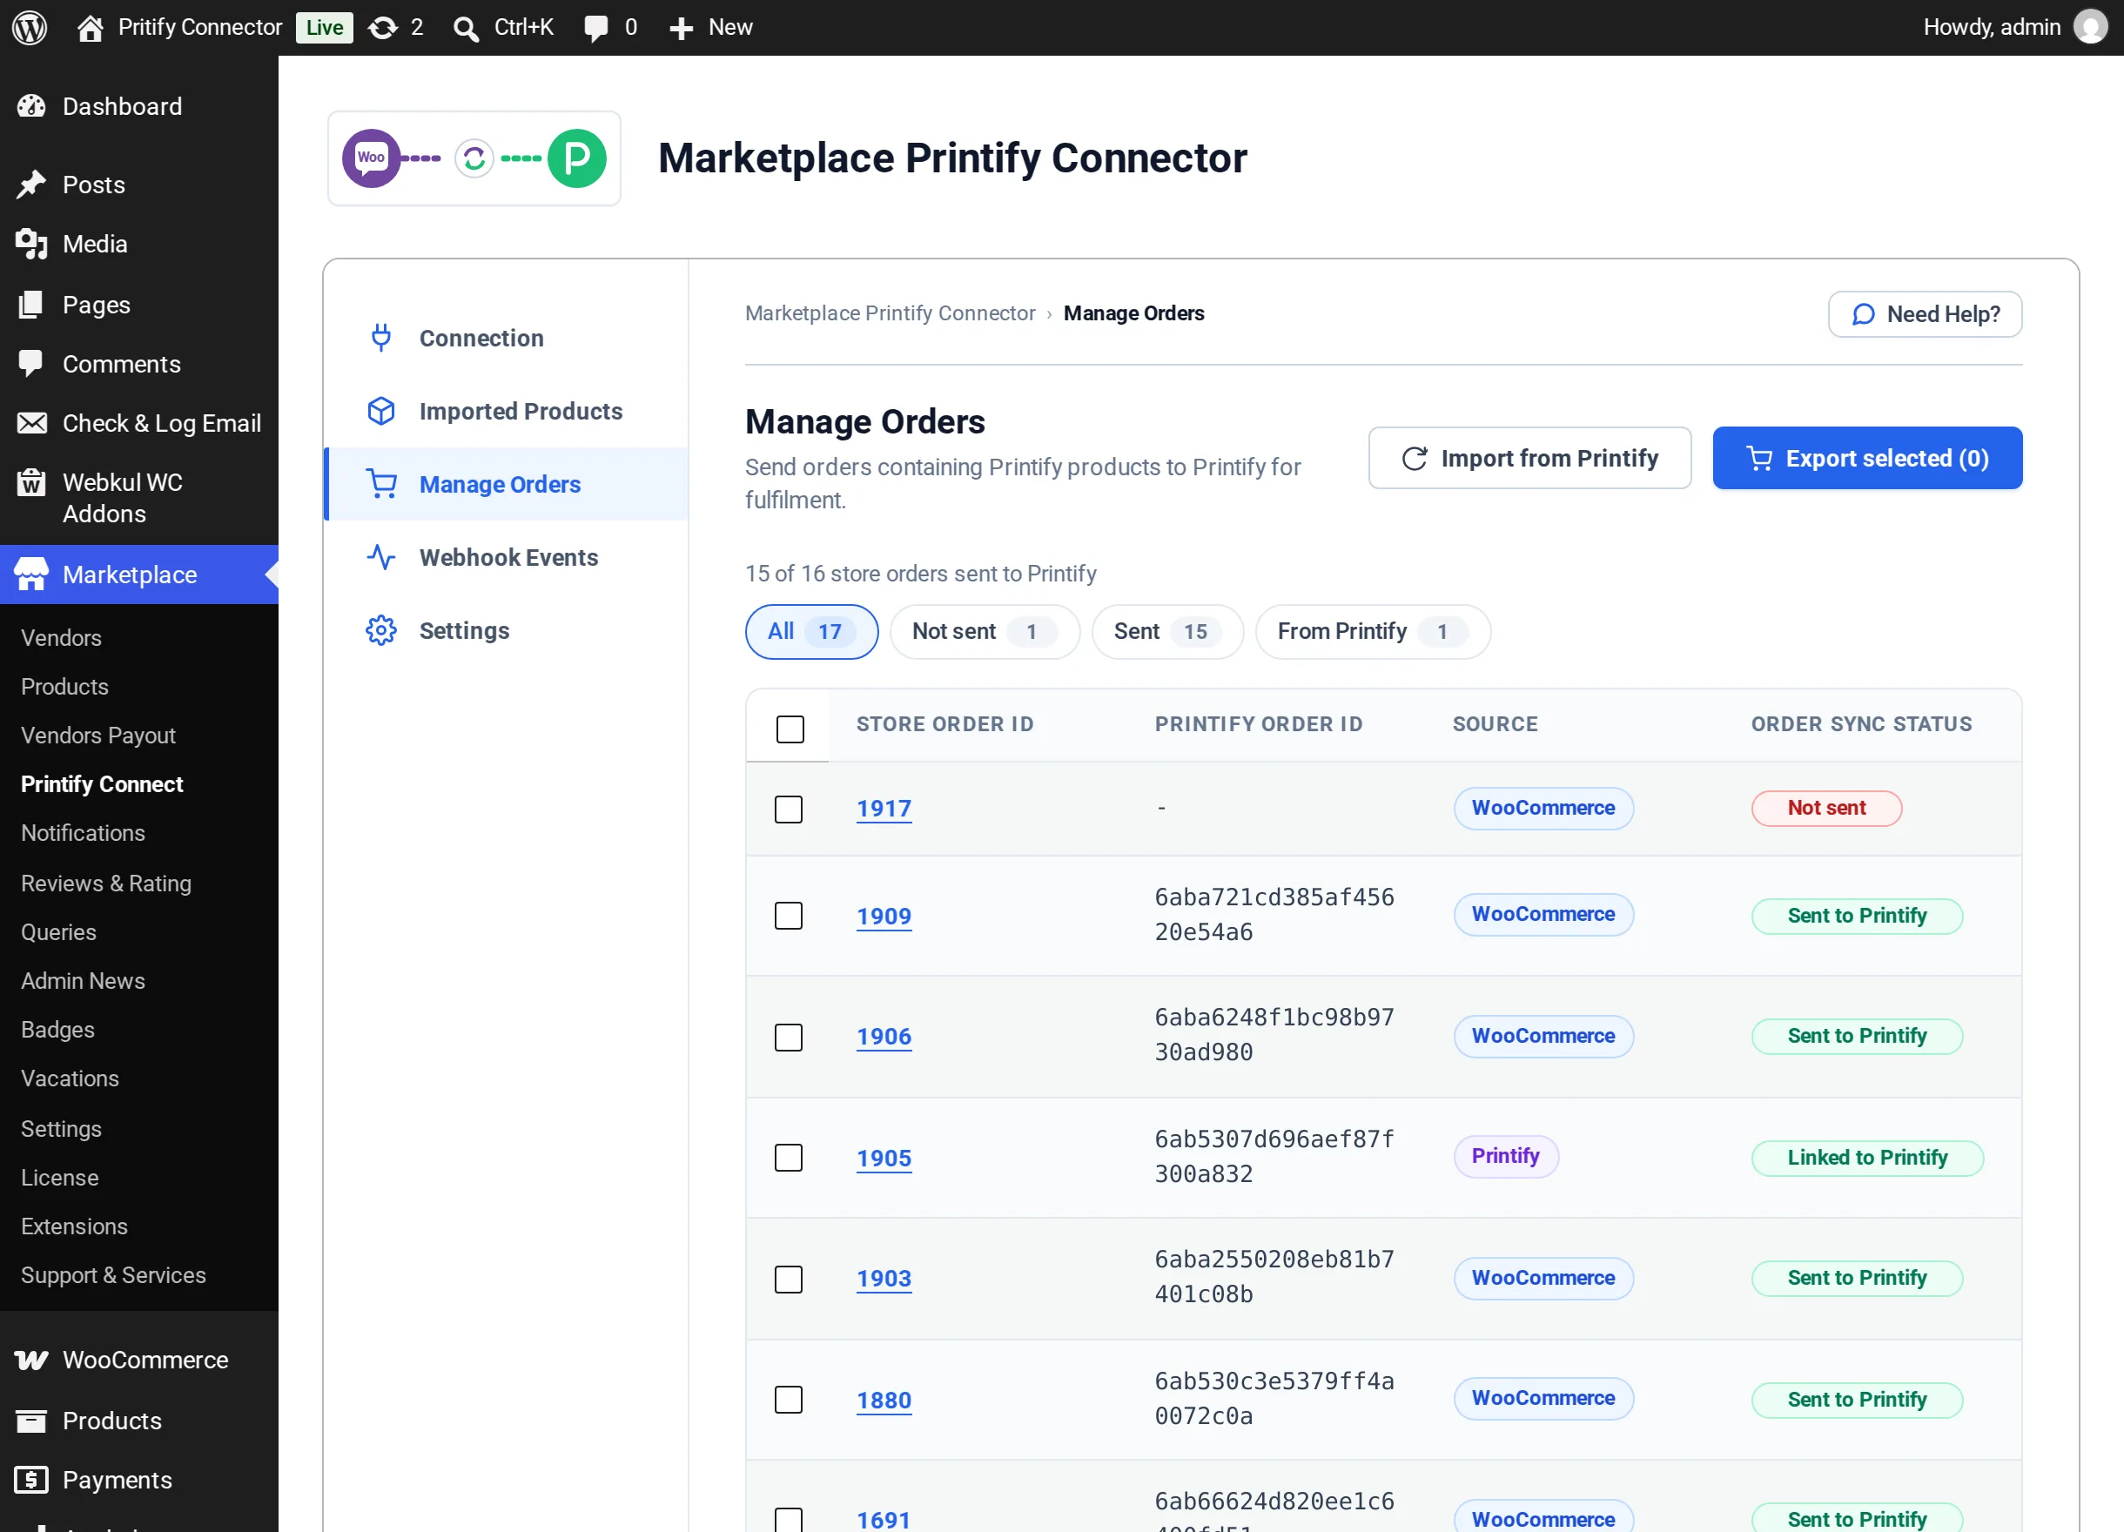Click the Payments dollar icon
Viewport: 2124px width, 1532px height.
pos(31,1480)
